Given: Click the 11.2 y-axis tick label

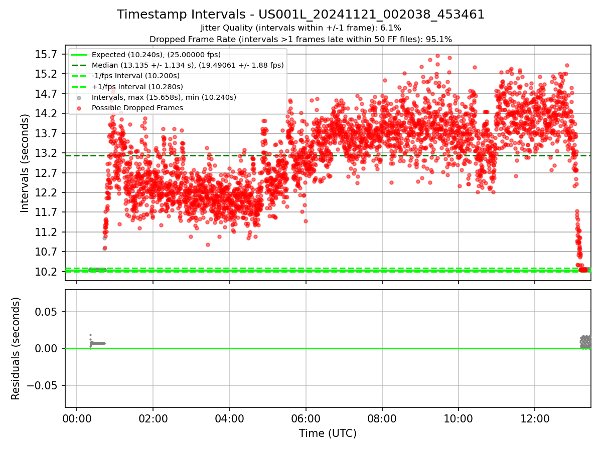Looking at the screenshot, I should pyautogui.click(x=47, y=232).
